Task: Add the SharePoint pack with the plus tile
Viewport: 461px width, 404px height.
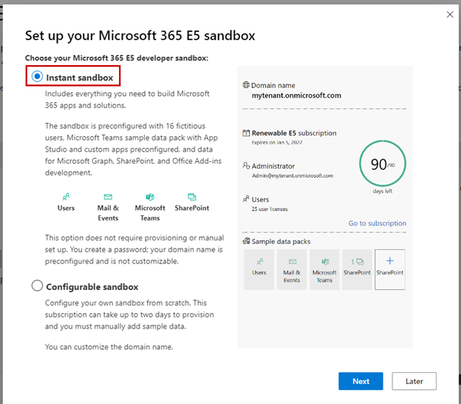Action: [390, 269]
